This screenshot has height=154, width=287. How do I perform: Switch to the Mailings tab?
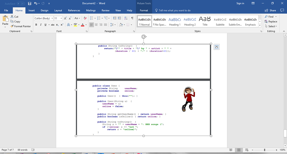pos(91,10)
